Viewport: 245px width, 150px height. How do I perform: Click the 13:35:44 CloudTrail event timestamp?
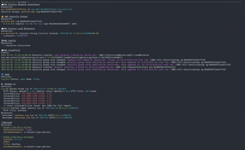click(x=16, y=70)
